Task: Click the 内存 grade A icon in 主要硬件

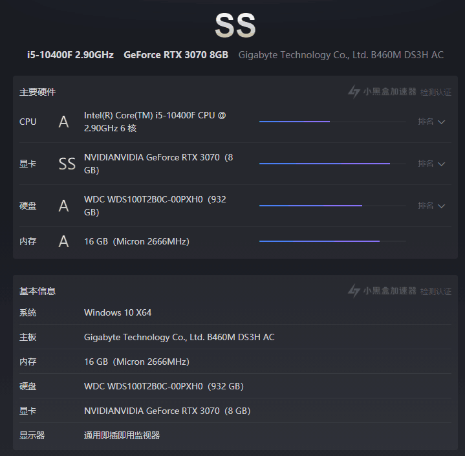Action: 63,241
